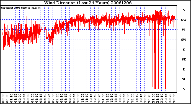The image size is (191, 104).
Task: Click the 07:00 time axis label
Action: 53,98
